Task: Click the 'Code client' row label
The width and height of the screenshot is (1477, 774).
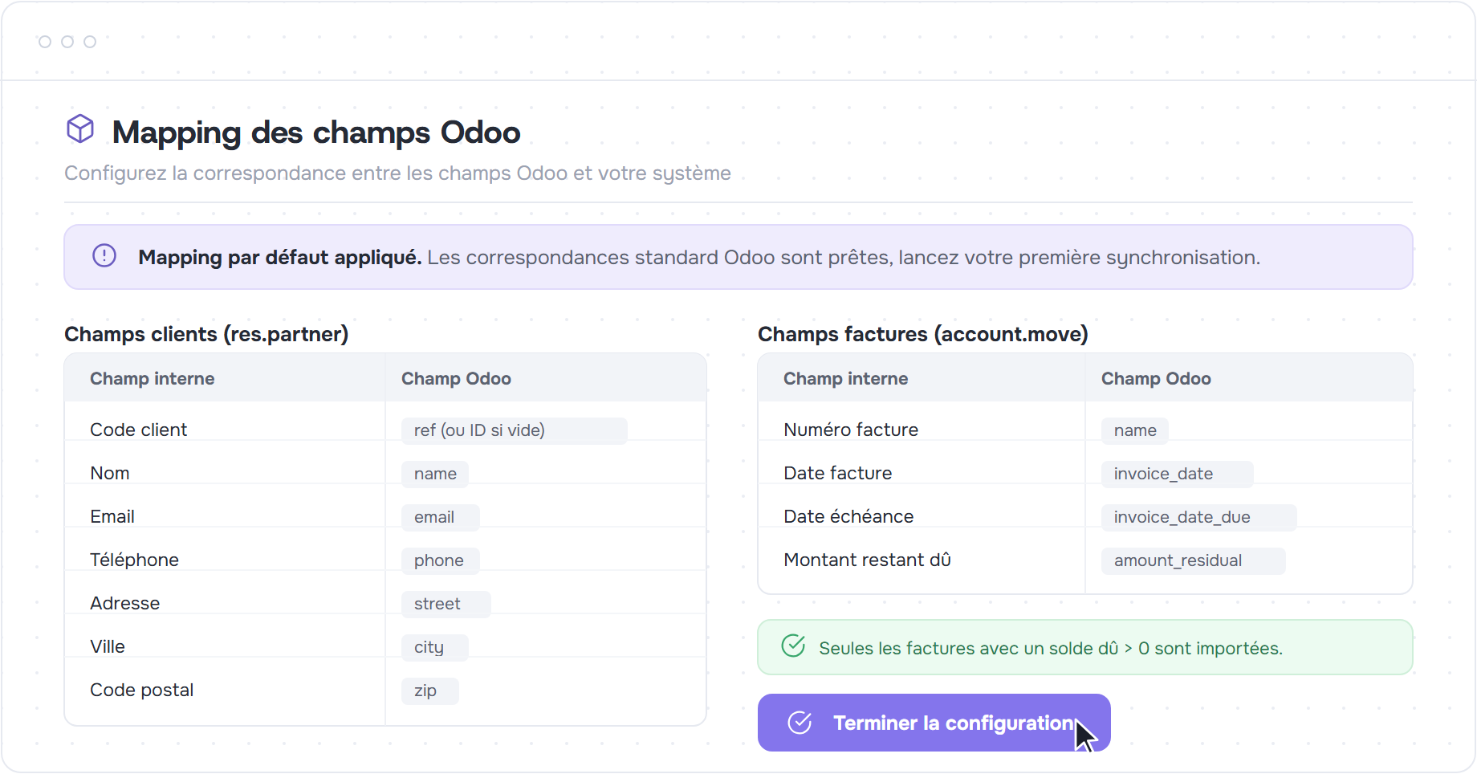Action: [138, 430]
